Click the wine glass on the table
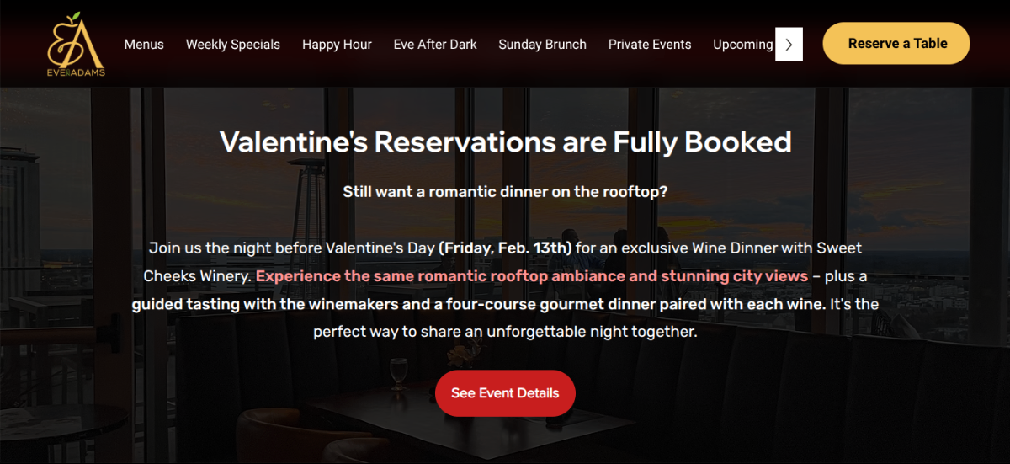Image resolution: width=1010 pixels, height=464 pixels. coord(398,371)
